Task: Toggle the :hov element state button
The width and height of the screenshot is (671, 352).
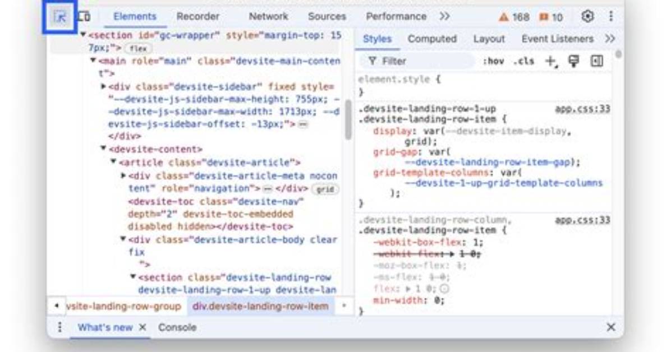Action: [493, 61]
